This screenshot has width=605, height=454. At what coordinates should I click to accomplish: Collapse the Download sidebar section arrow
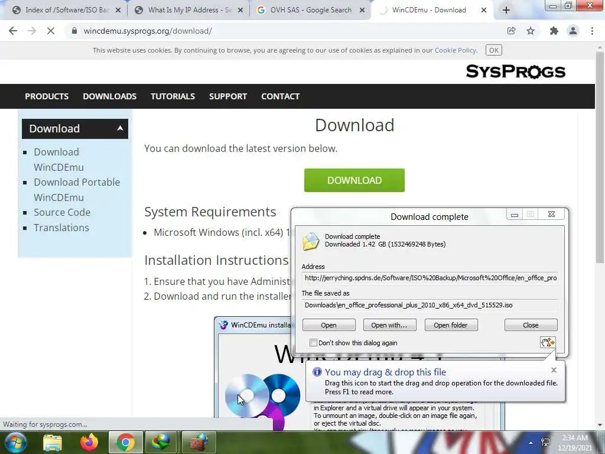(120, 128)
